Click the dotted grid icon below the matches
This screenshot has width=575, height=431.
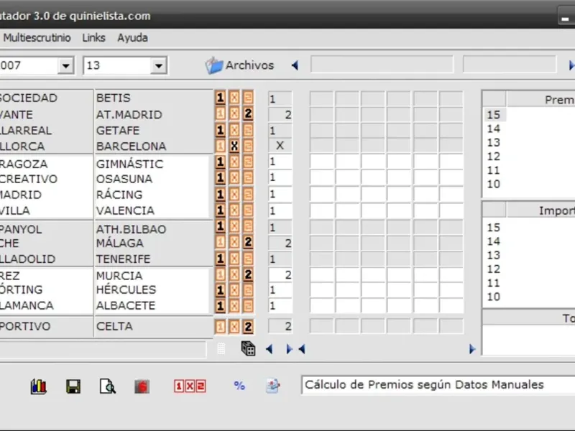coord(221,349)
